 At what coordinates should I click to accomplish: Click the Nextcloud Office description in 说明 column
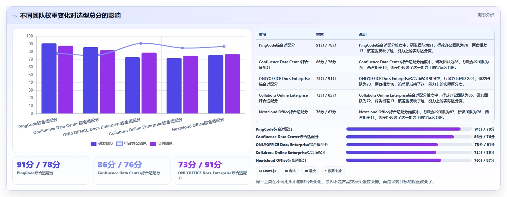(424, 115)
